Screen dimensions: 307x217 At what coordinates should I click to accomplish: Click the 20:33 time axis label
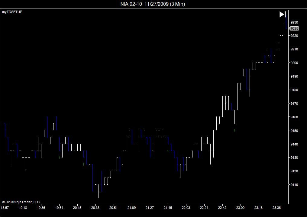click(x=95, y=208)
